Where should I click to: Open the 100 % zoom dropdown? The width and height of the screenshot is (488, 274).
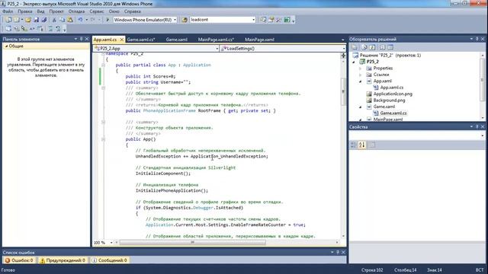[111, 243]
